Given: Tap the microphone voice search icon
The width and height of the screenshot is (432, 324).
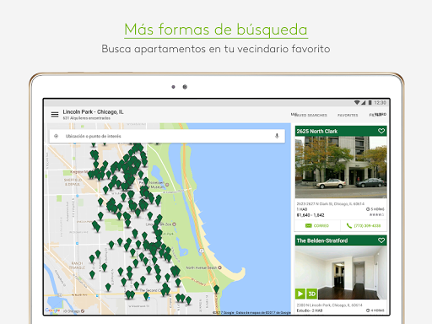Looking at the screenshot, I should click(277, 136).
